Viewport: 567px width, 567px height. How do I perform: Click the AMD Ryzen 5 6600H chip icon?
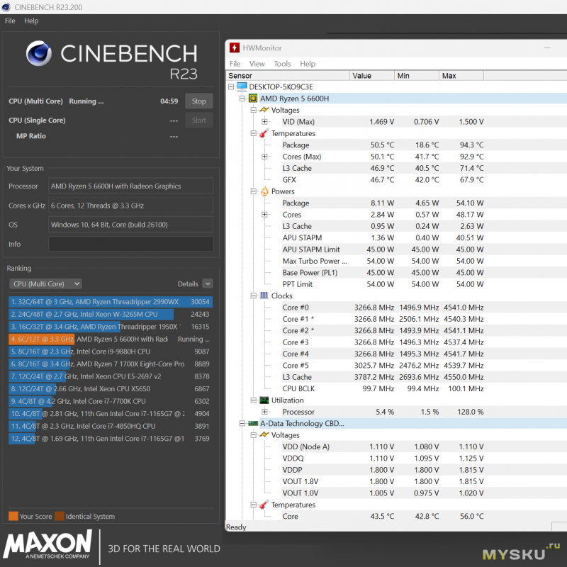(x=253, y=99)
